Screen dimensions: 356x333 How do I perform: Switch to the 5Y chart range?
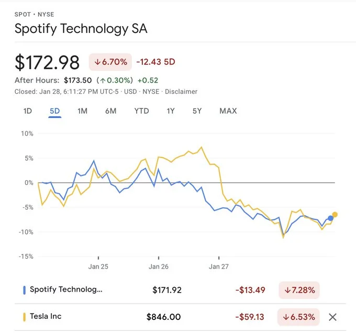tap(197, 111)
